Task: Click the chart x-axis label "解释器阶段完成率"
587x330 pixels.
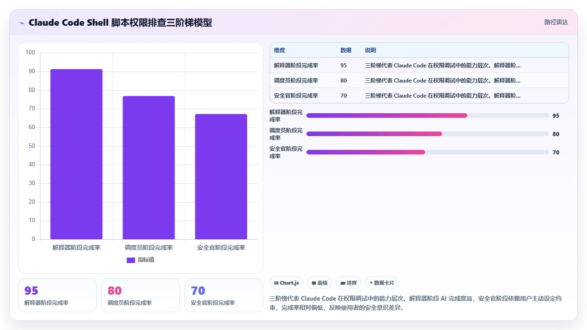Action: tap(77, 247)
